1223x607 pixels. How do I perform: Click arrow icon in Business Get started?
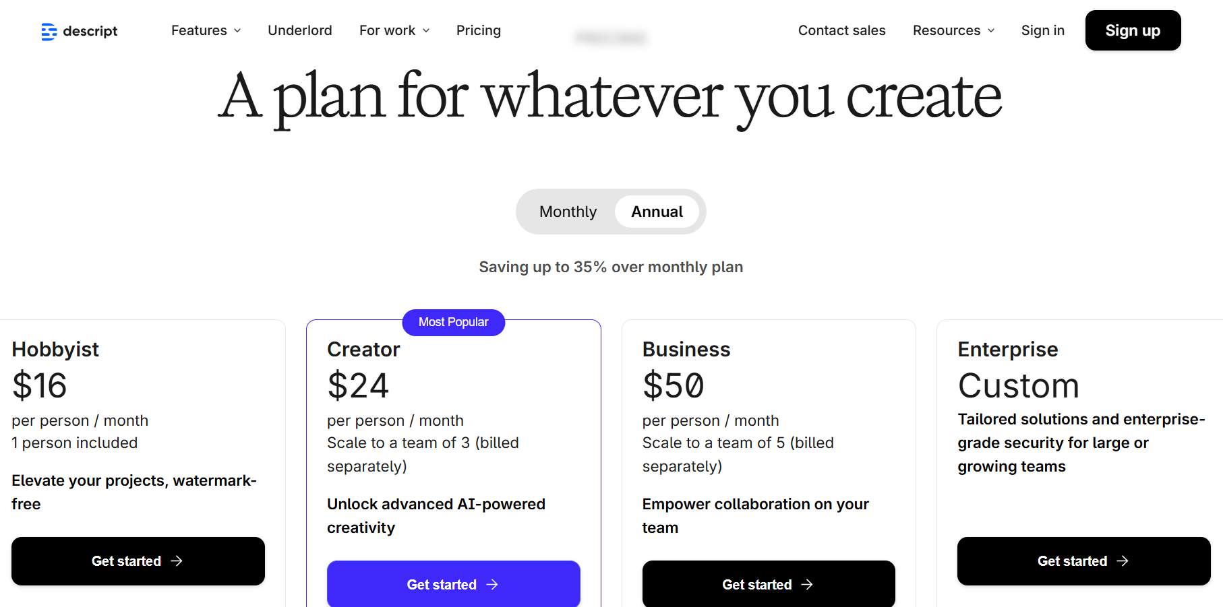[807, 585]
